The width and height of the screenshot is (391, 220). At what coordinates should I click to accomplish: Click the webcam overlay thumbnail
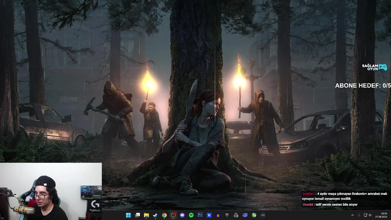click(51, 191)
